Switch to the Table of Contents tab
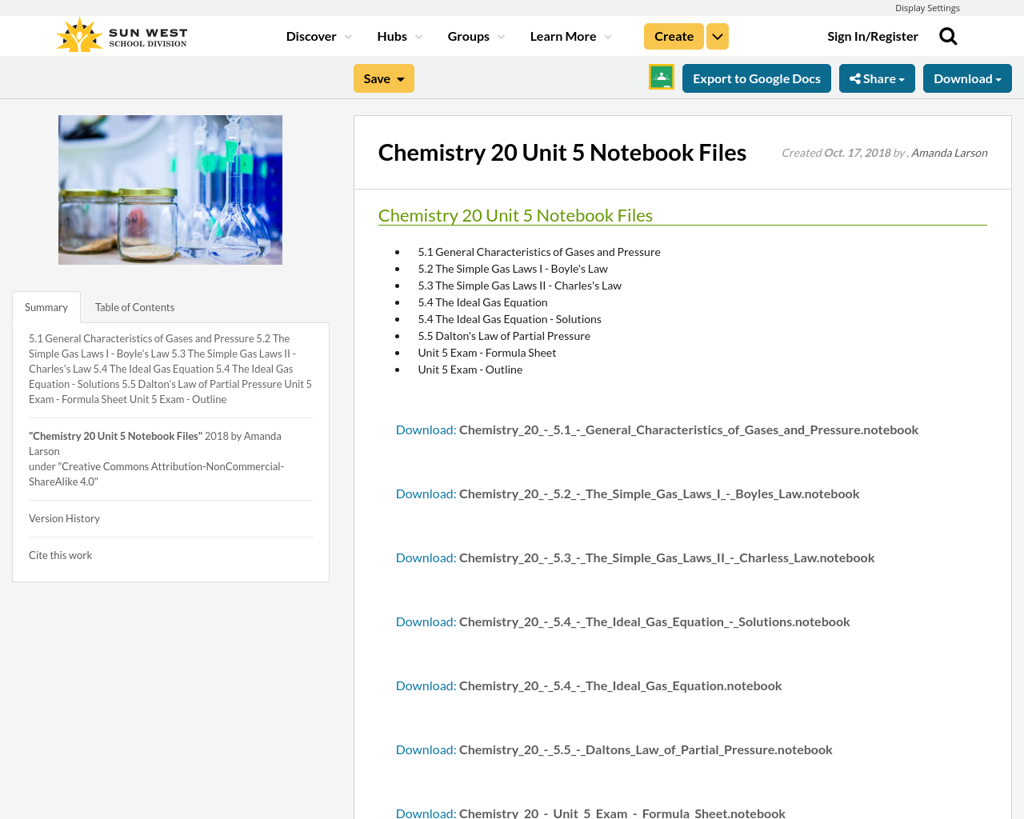 pyautogui.click(x=134, y=306)
